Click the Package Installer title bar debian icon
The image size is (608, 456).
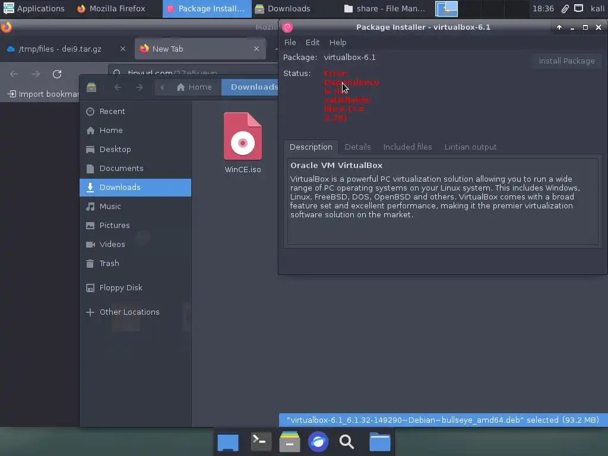click(287, 27)
